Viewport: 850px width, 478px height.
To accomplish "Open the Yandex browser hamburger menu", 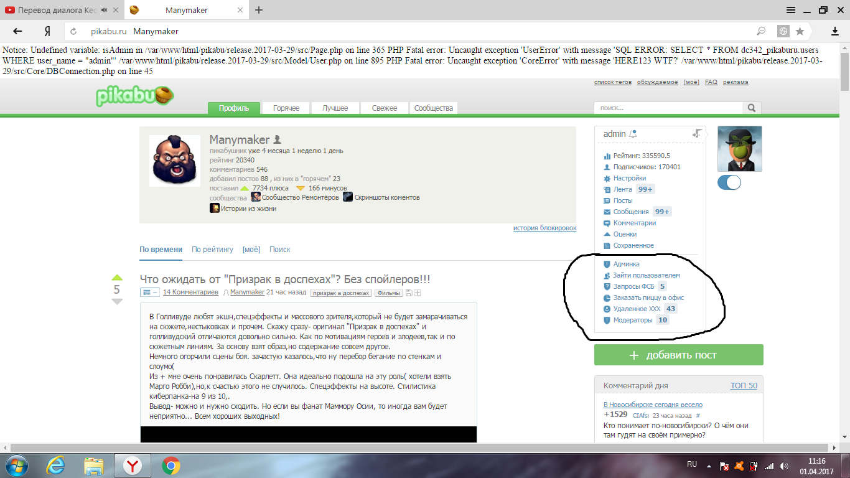I will pos(791,10).
